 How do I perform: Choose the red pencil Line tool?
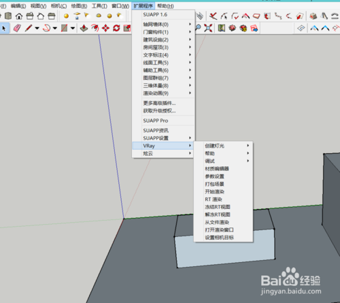coord(29,28)
